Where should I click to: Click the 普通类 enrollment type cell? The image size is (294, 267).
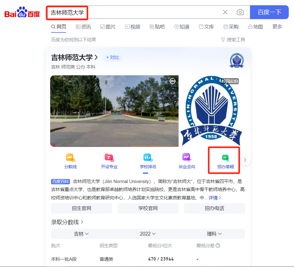[106, 259]
